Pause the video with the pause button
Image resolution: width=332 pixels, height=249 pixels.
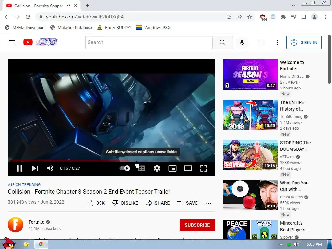point(20,168)
